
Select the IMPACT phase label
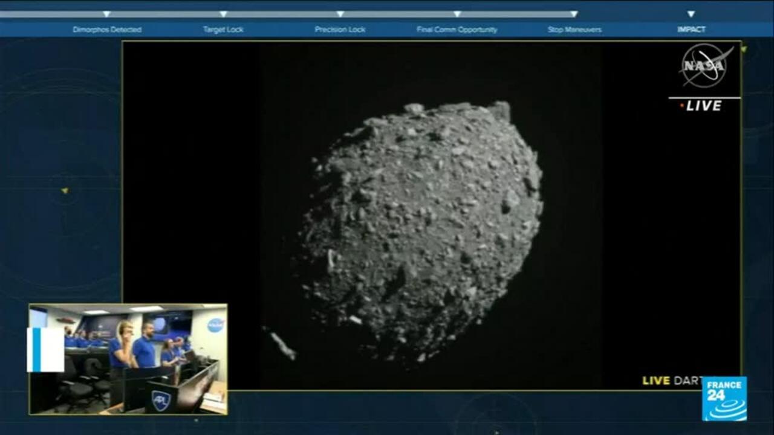691,28
